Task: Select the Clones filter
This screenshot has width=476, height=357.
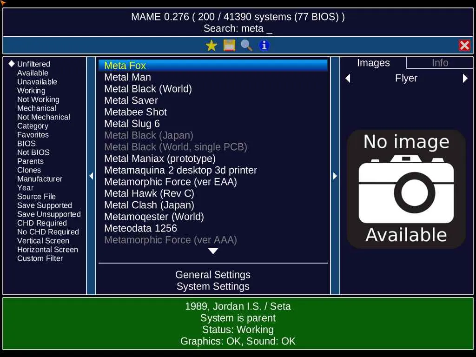Action: coord(29,170)
